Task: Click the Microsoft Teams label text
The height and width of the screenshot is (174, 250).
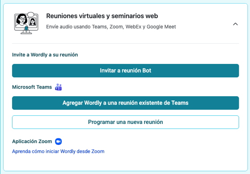Action: pyautogui.click(x=32, y=87)
